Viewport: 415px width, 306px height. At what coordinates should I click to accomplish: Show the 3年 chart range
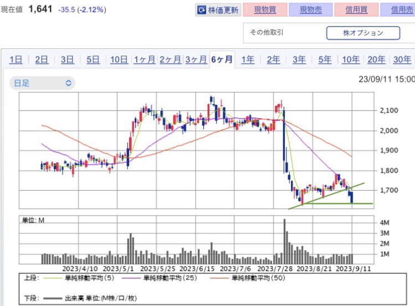(x=299, y=59)
